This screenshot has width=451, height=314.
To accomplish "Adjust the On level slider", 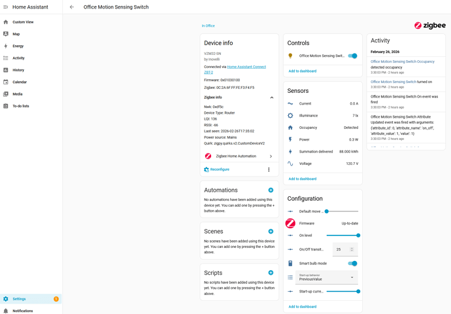I will tap(342, 235).
